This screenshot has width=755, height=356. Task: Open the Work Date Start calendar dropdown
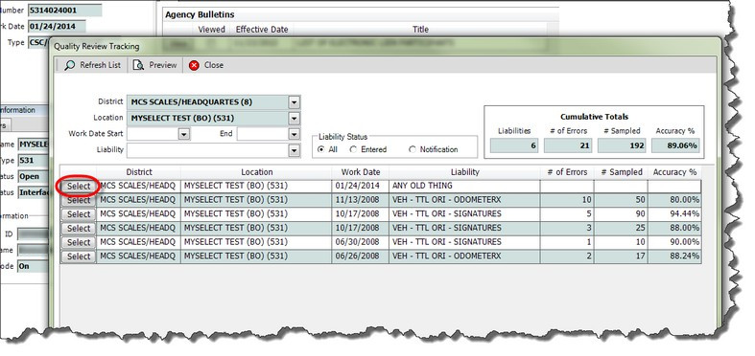click(184, 134)
